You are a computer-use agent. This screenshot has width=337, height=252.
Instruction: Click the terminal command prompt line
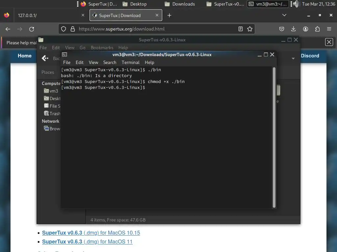coord(103,87)
